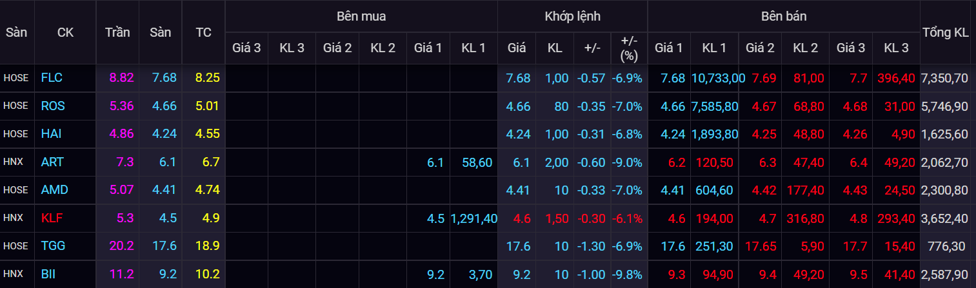Click FLC ceiling price 8.82
The height and width of the screenshot is (288, 976).
click(x=121, y=78)
